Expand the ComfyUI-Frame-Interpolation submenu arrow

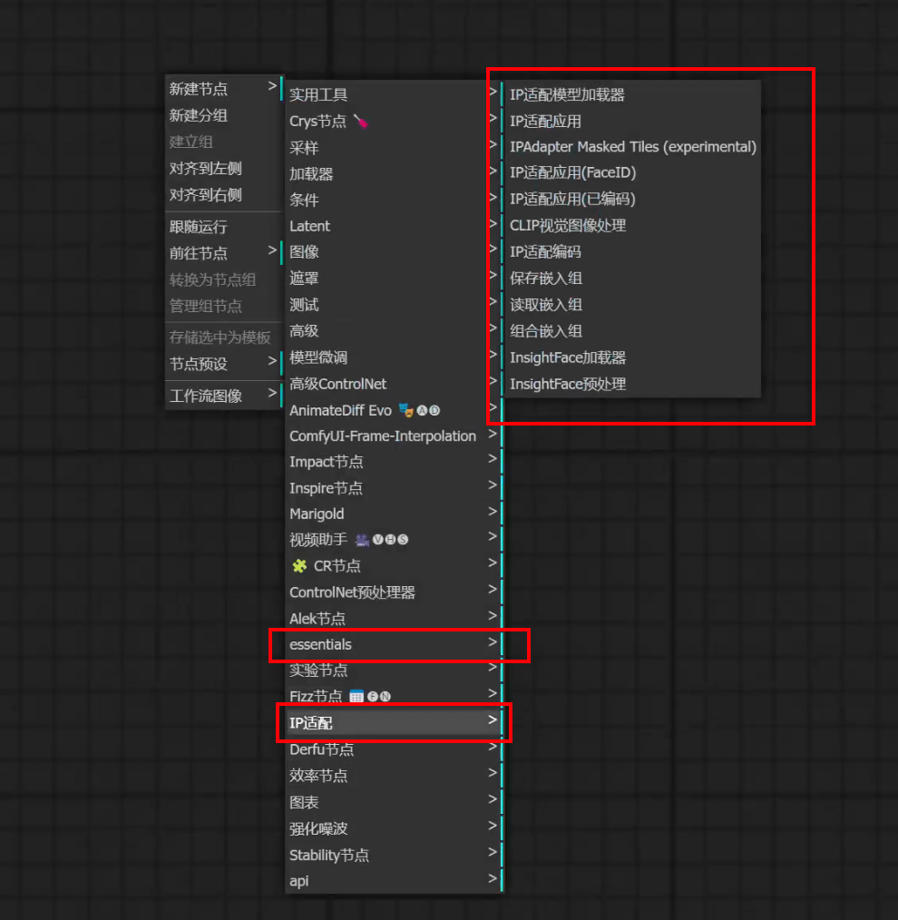pos(493,434)
